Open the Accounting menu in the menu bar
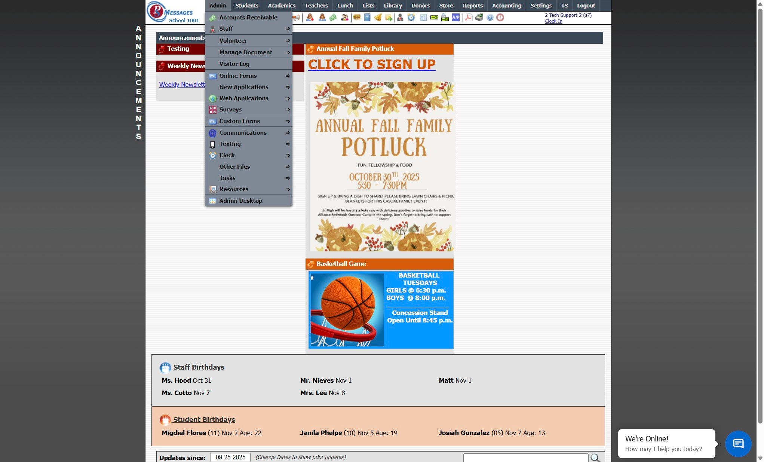Screen dimensions: 764x462 click(x=506, y=6)
